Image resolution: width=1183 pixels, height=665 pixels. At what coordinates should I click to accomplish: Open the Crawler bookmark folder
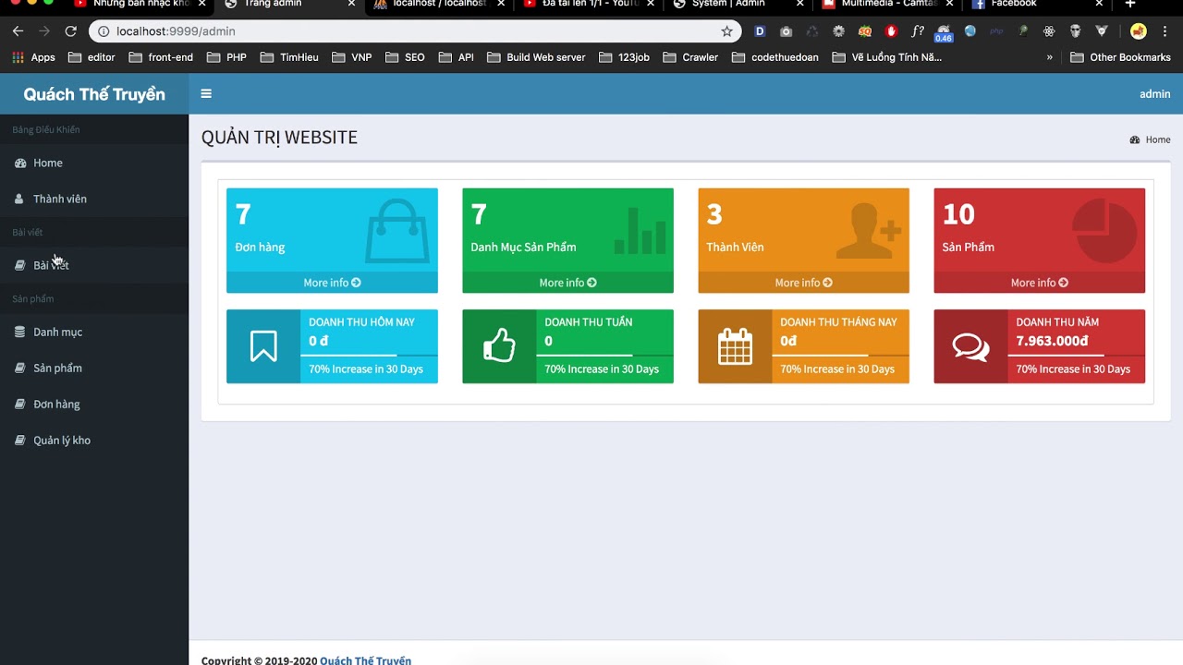[690, 57]
